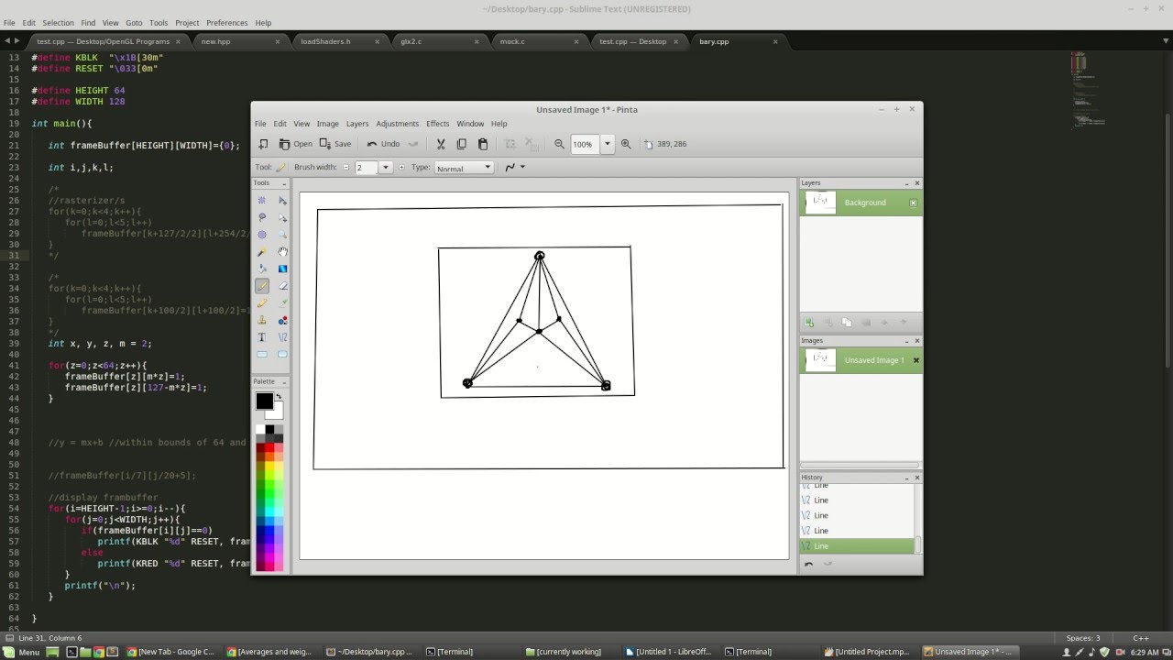Viewport: 1173px width, 660px height.
Task: Click undo arrow at bottom of History panel
Action: (808, 565)
